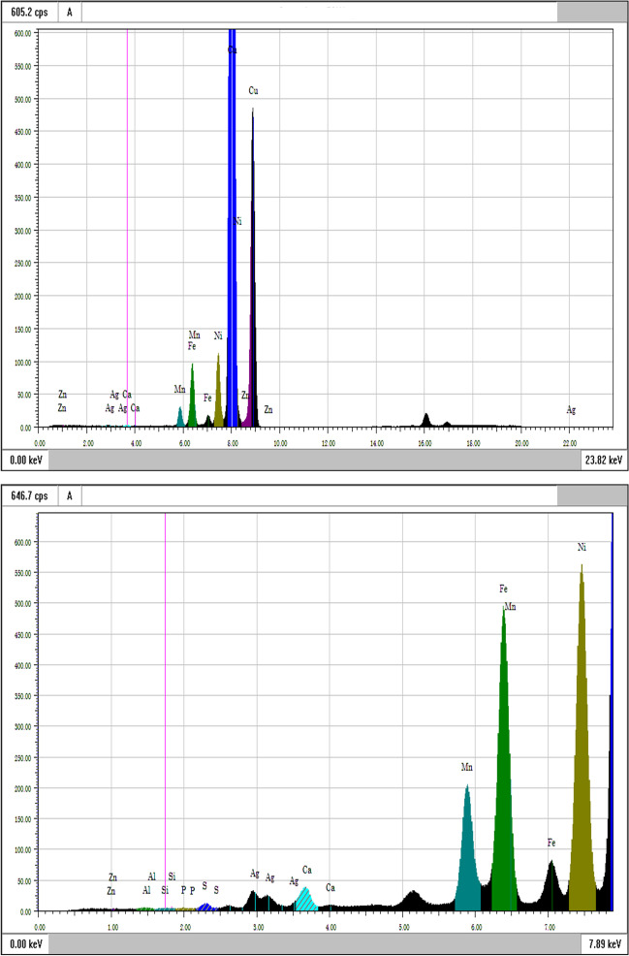Select the magenta cursor line in the 605.2 cps spectrum

coord(127,226)
